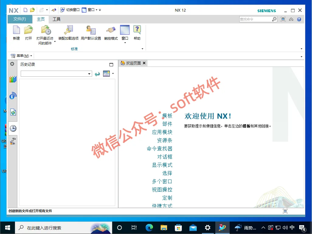
Task: Click the history view picture icon
Action: (106, 74)
